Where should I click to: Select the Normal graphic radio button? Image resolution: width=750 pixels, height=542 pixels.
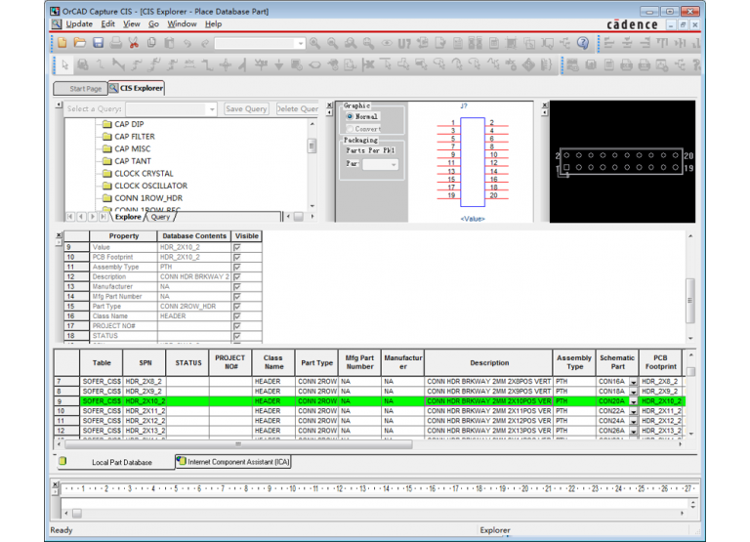point(351,116)
